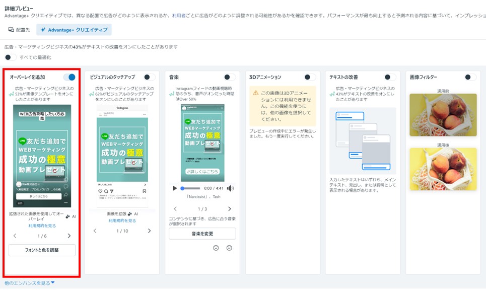Click the AI sparkle icon under overlay preview

[x=67, y=216]
